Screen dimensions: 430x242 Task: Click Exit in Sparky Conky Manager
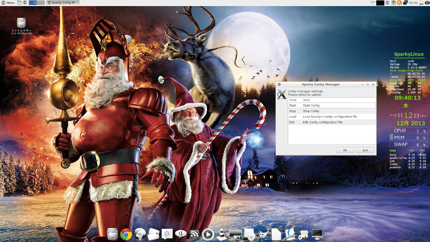(x=365, y=150)
